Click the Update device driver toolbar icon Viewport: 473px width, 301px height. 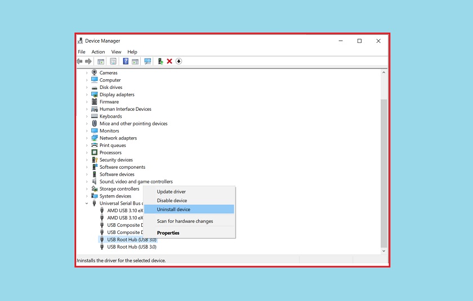tap(160, 61)
